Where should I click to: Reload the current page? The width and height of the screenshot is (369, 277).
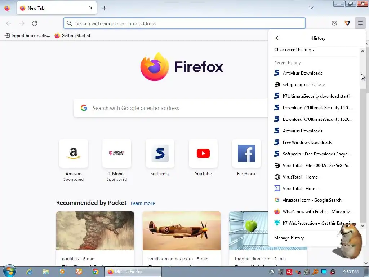pyautogui.click(x=35, y=23)
